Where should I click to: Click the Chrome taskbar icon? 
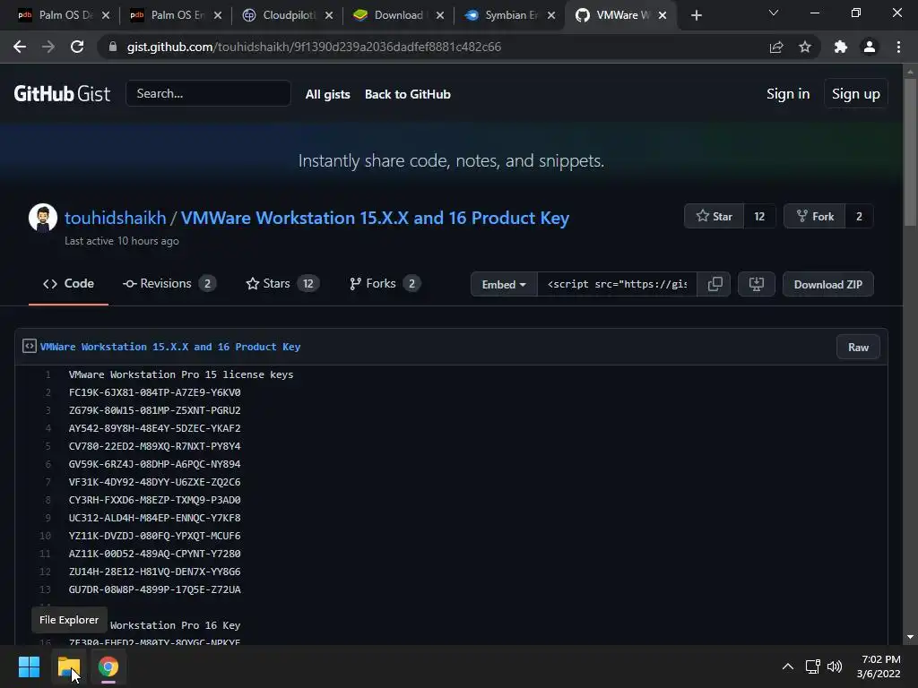click(108, 666)
